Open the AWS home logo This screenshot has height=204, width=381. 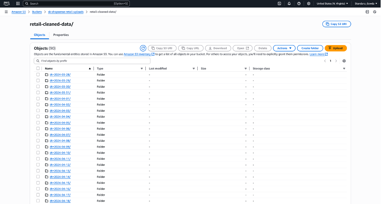(x=7, y=3)
